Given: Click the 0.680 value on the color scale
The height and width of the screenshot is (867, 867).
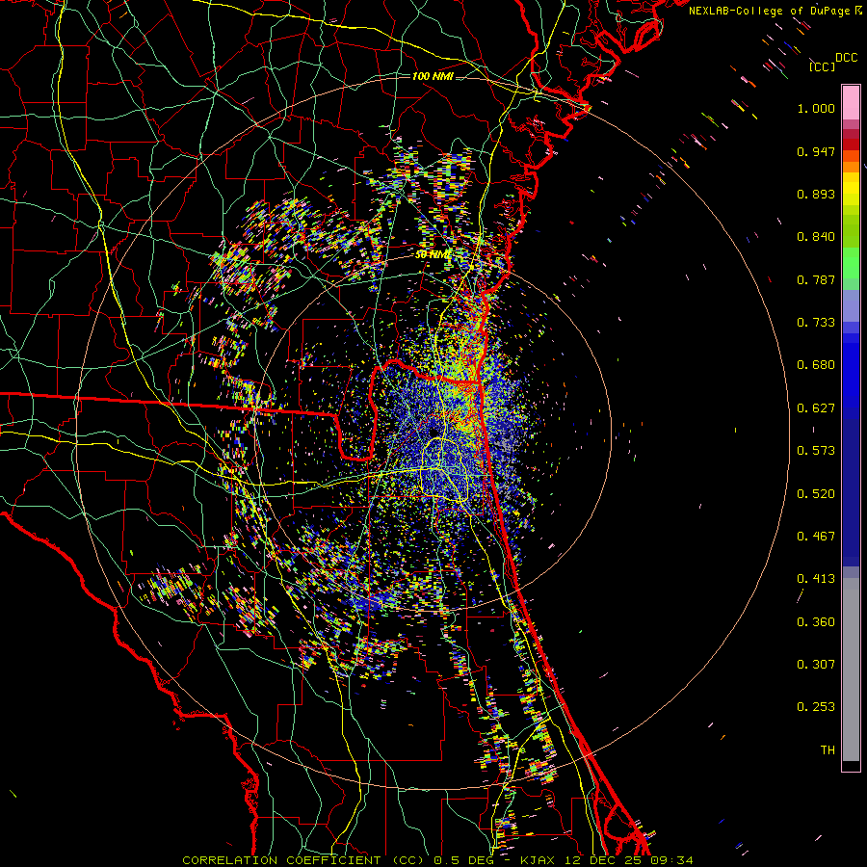Looking at the screenshot, I should [816, 365].
